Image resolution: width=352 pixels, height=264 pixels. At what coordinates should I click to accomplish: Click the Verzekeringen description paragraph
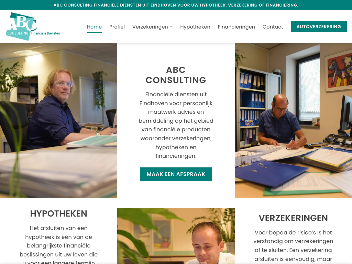coord(293,246)
